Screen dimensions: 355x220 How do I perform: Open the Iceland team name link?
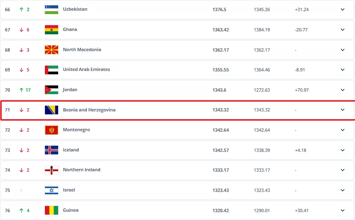(x=71, y=150)
